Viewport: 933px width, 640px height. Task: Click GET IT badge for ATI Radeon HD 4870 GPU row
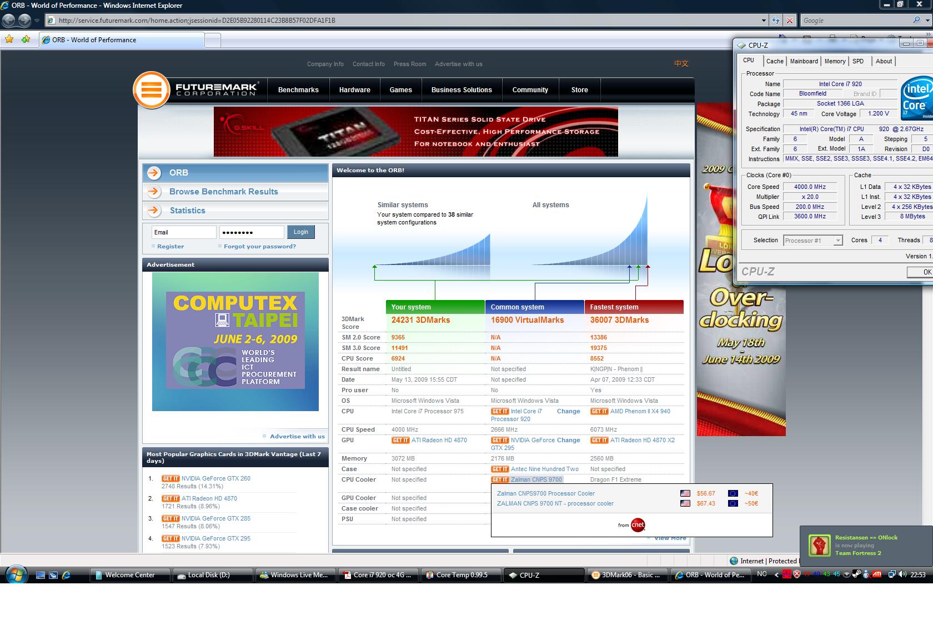coord(400,441)
